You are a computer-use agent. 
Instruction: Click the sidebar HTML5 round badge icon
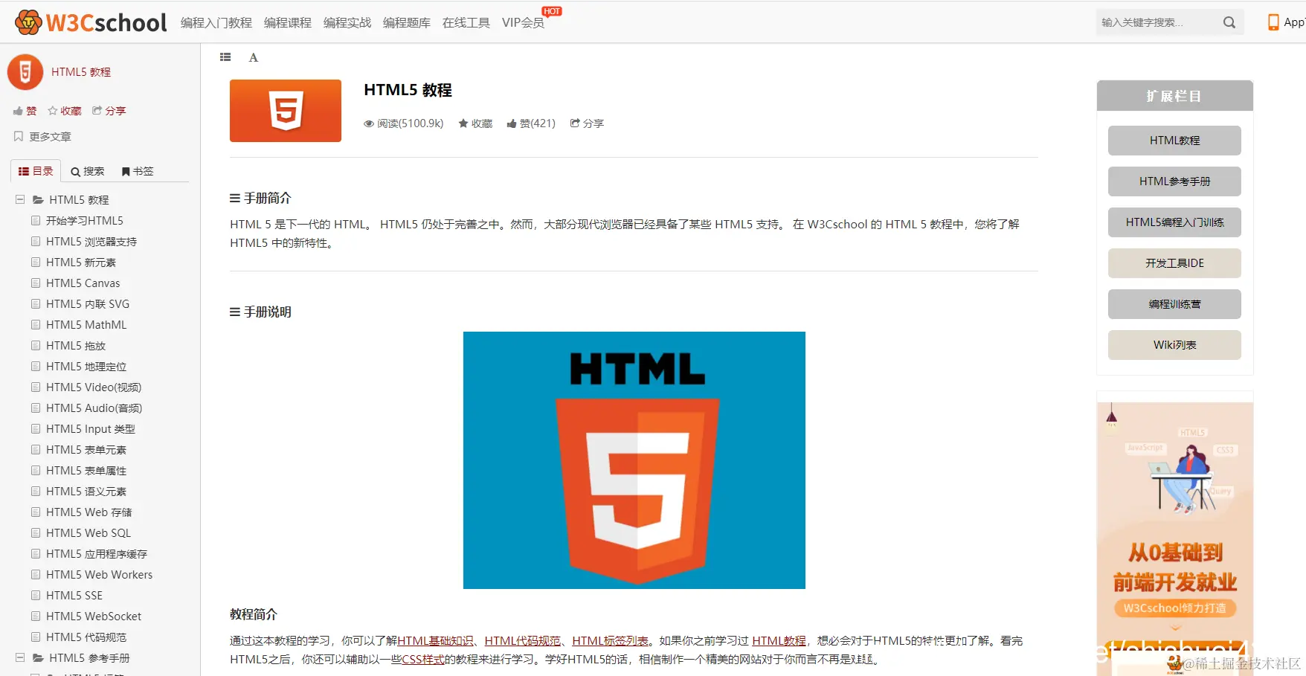25,72
